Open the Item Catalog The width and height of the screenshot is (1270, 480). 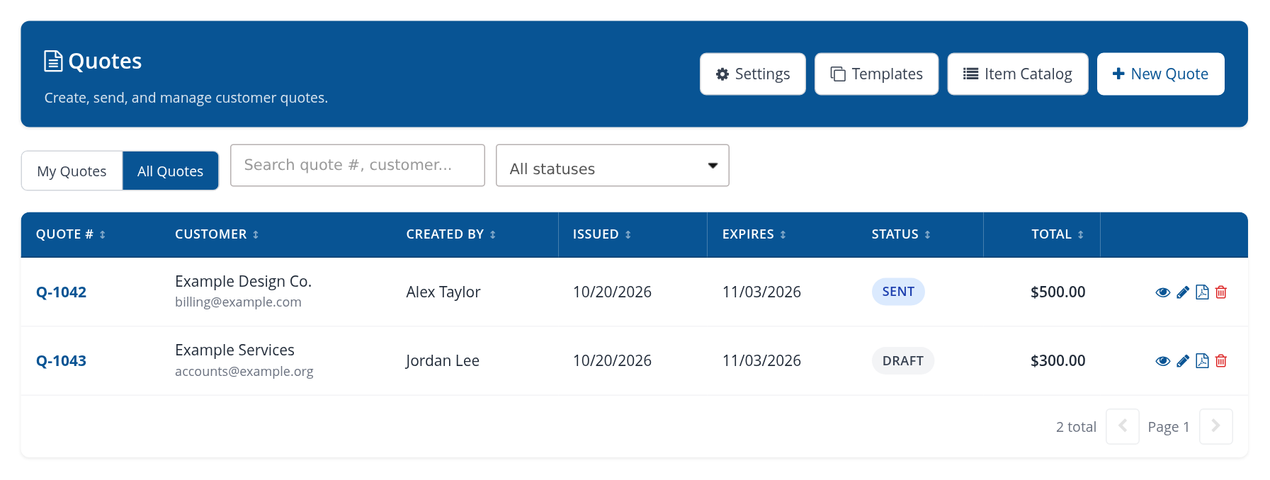(1018, 74)
